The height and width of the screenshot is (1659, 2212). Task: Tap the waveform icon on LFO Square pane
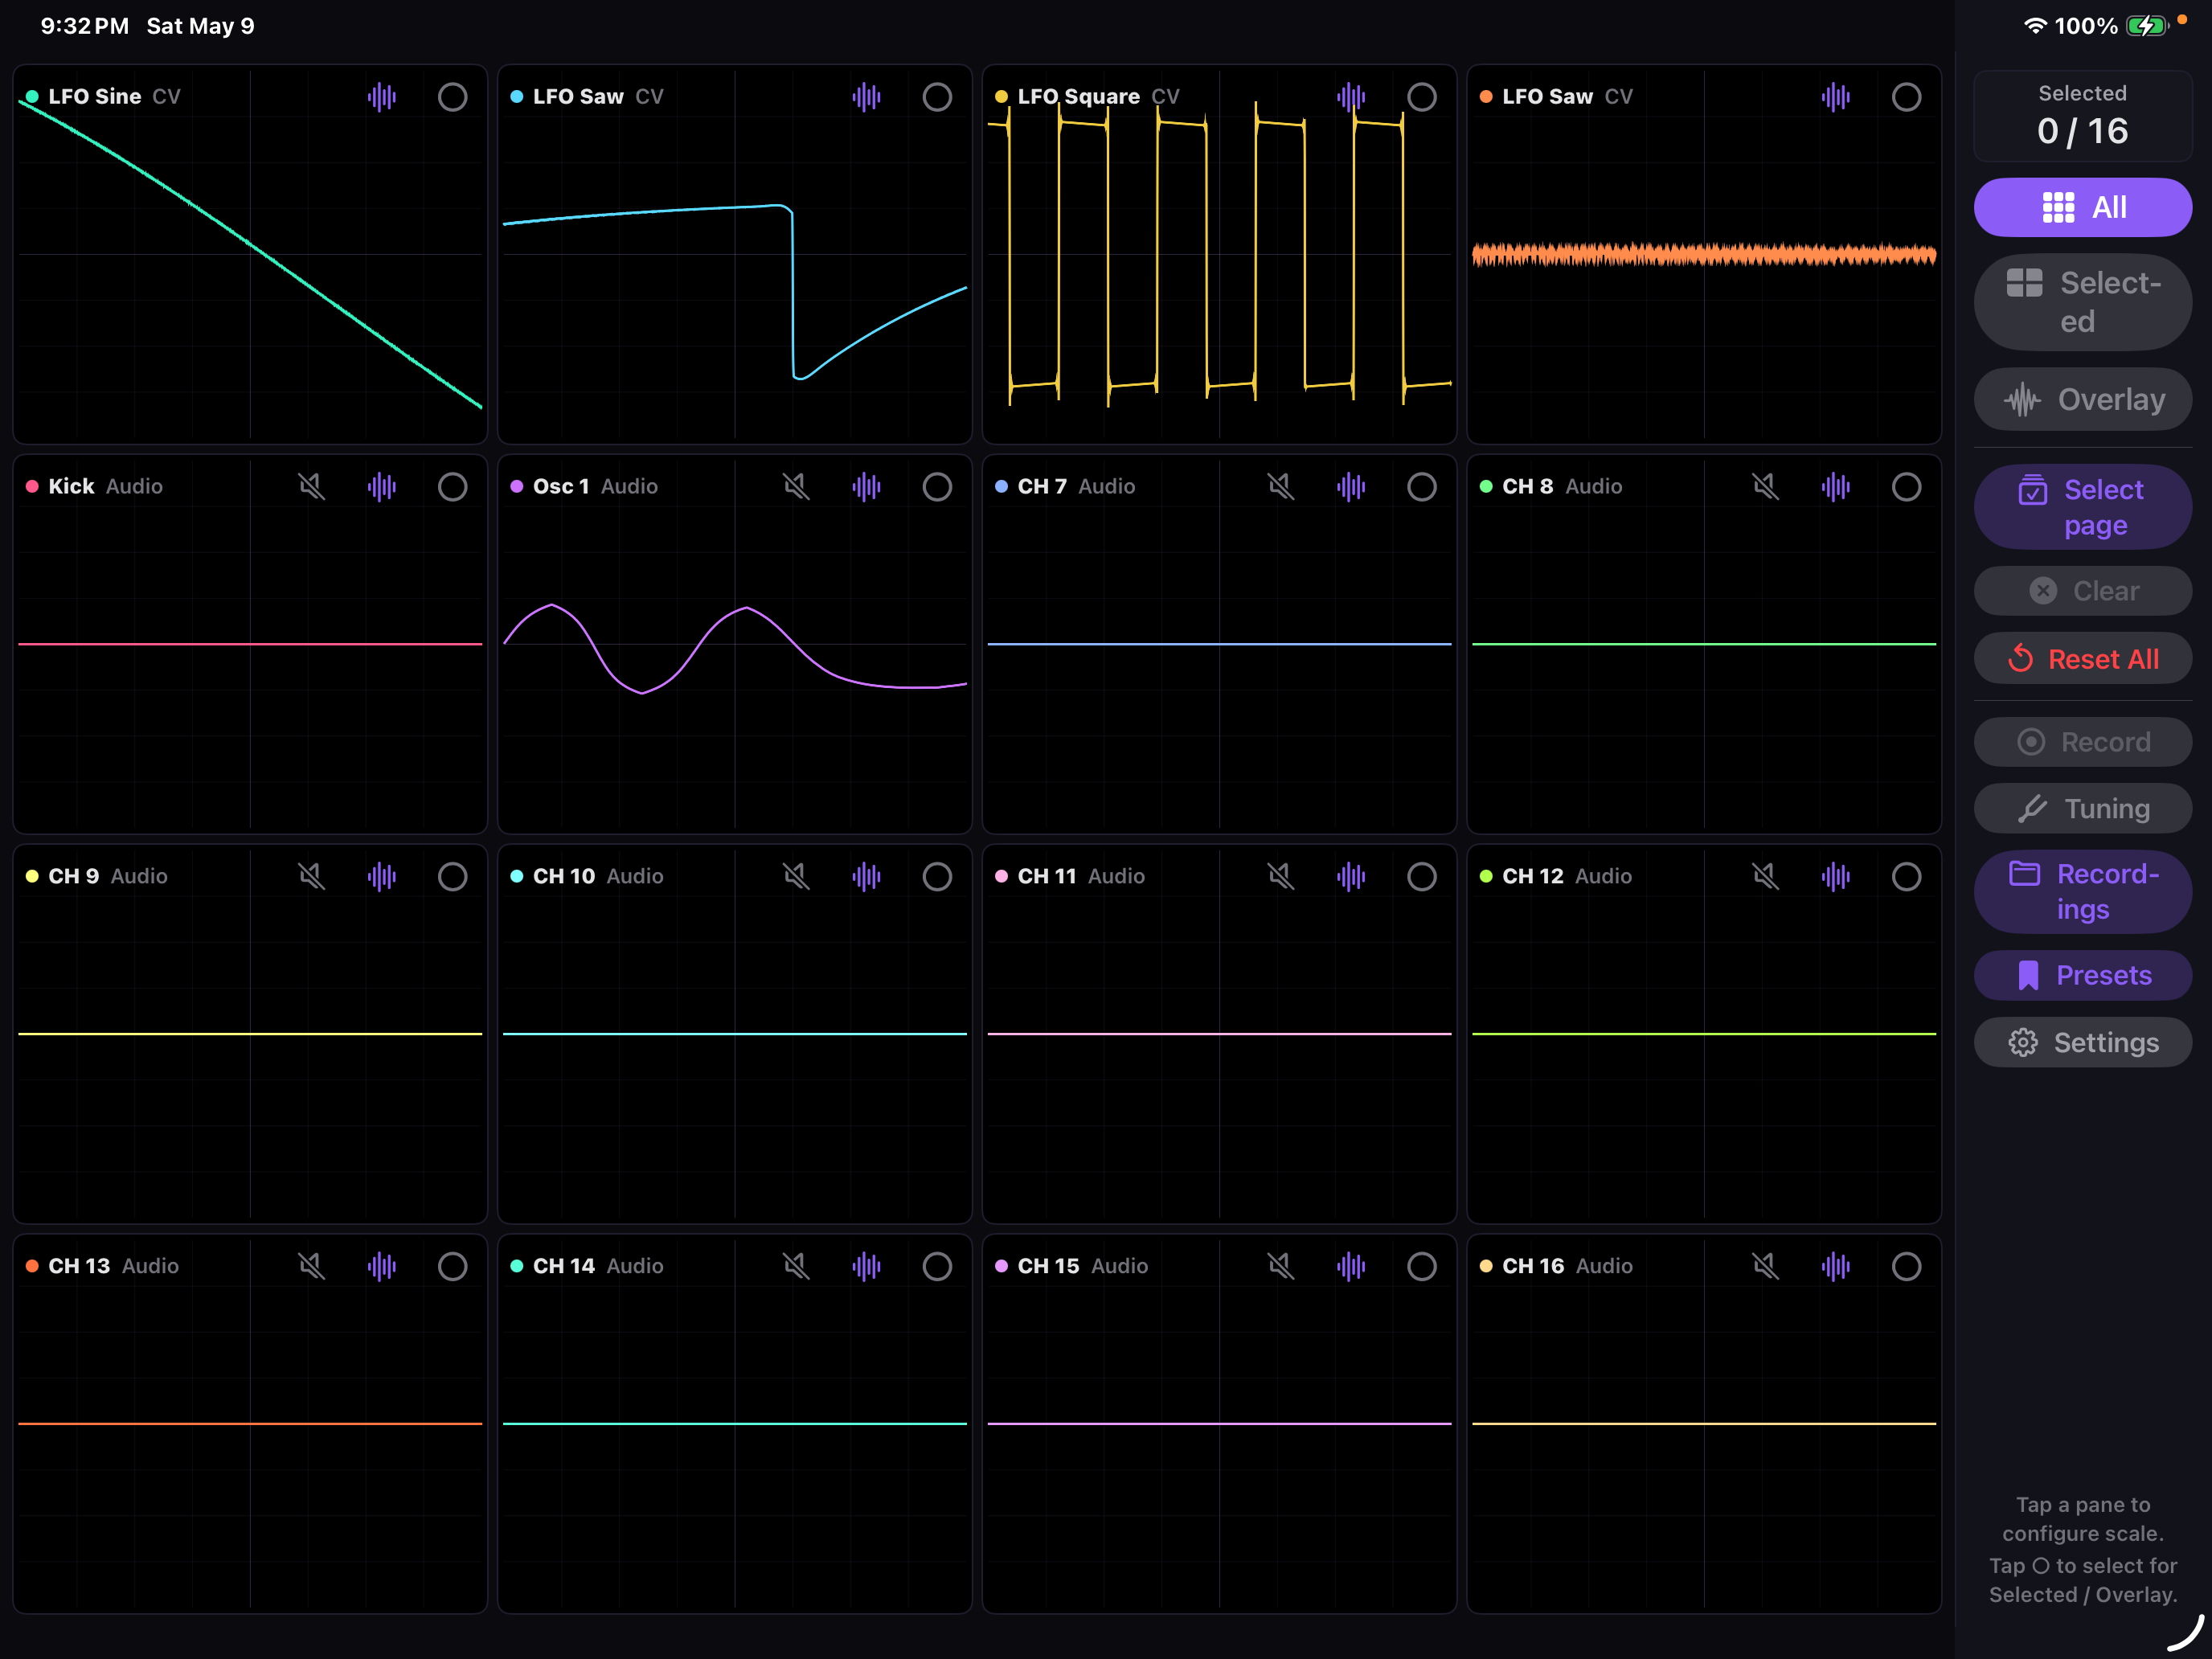1351,97
